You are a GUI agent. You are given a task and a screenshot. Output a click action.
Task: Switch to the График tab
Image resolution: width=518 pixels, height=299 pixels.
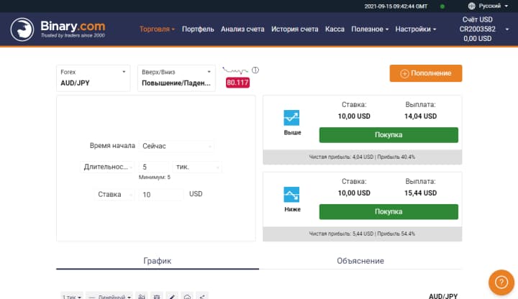click(158, 261)
